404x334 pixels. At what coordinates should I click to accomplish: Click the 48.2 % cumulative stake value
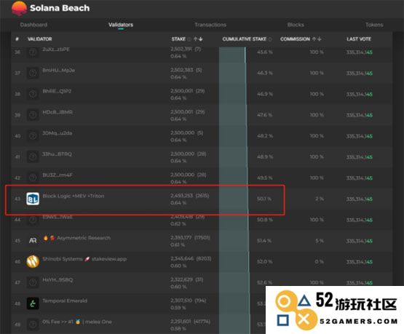point(265,136)
